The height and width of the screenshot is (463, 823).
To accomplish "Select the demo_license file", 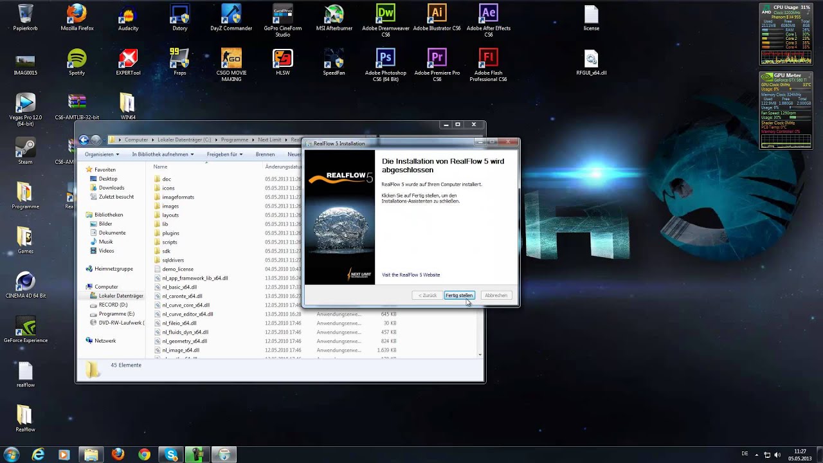I will [177, 269].
